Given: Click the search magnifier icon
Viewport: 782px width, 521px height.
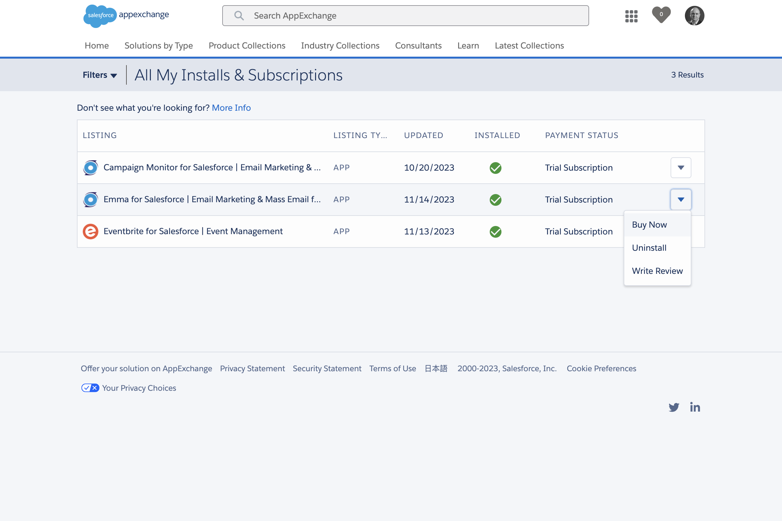Looking at the screenshot, I should [239, 16].
